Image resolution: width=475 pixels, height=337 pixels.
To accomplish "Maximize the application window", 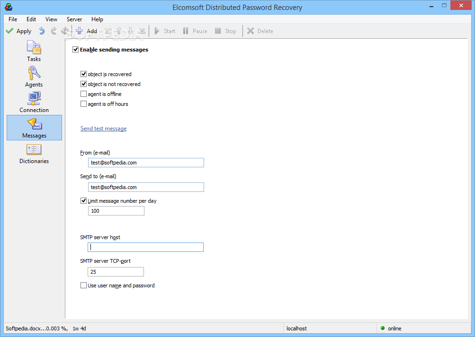I will coord(444,6).
